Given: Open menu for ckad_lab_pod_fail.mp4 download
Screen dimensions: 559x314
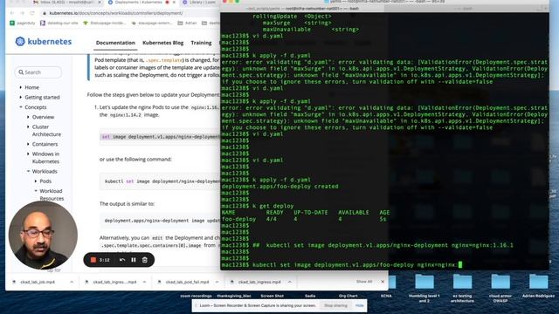Looking at the screenshot, I should (217, 282).
